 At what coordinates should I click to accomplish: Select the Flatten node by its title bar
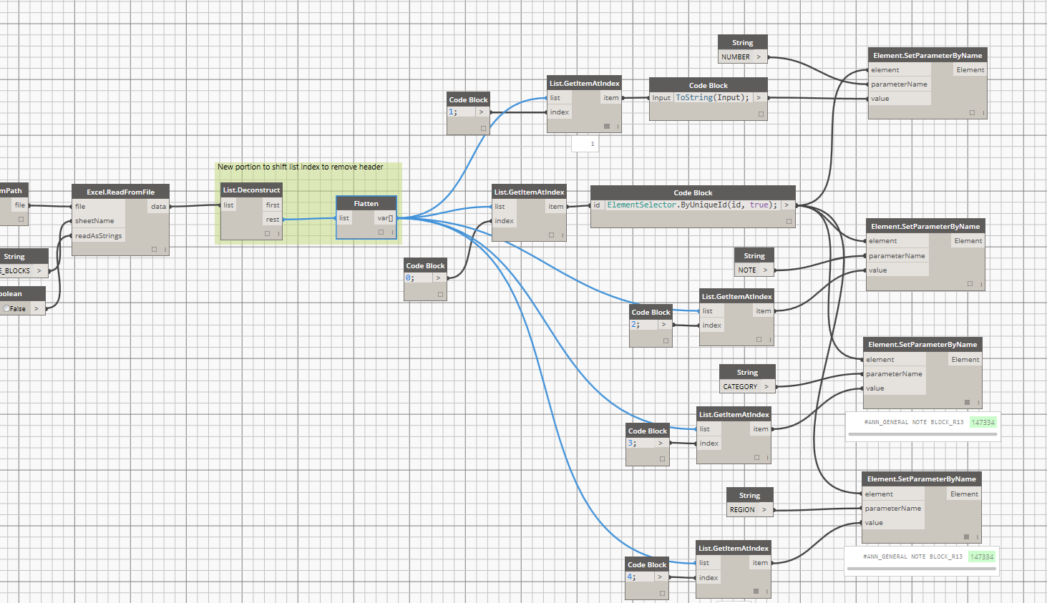(366, 204)
